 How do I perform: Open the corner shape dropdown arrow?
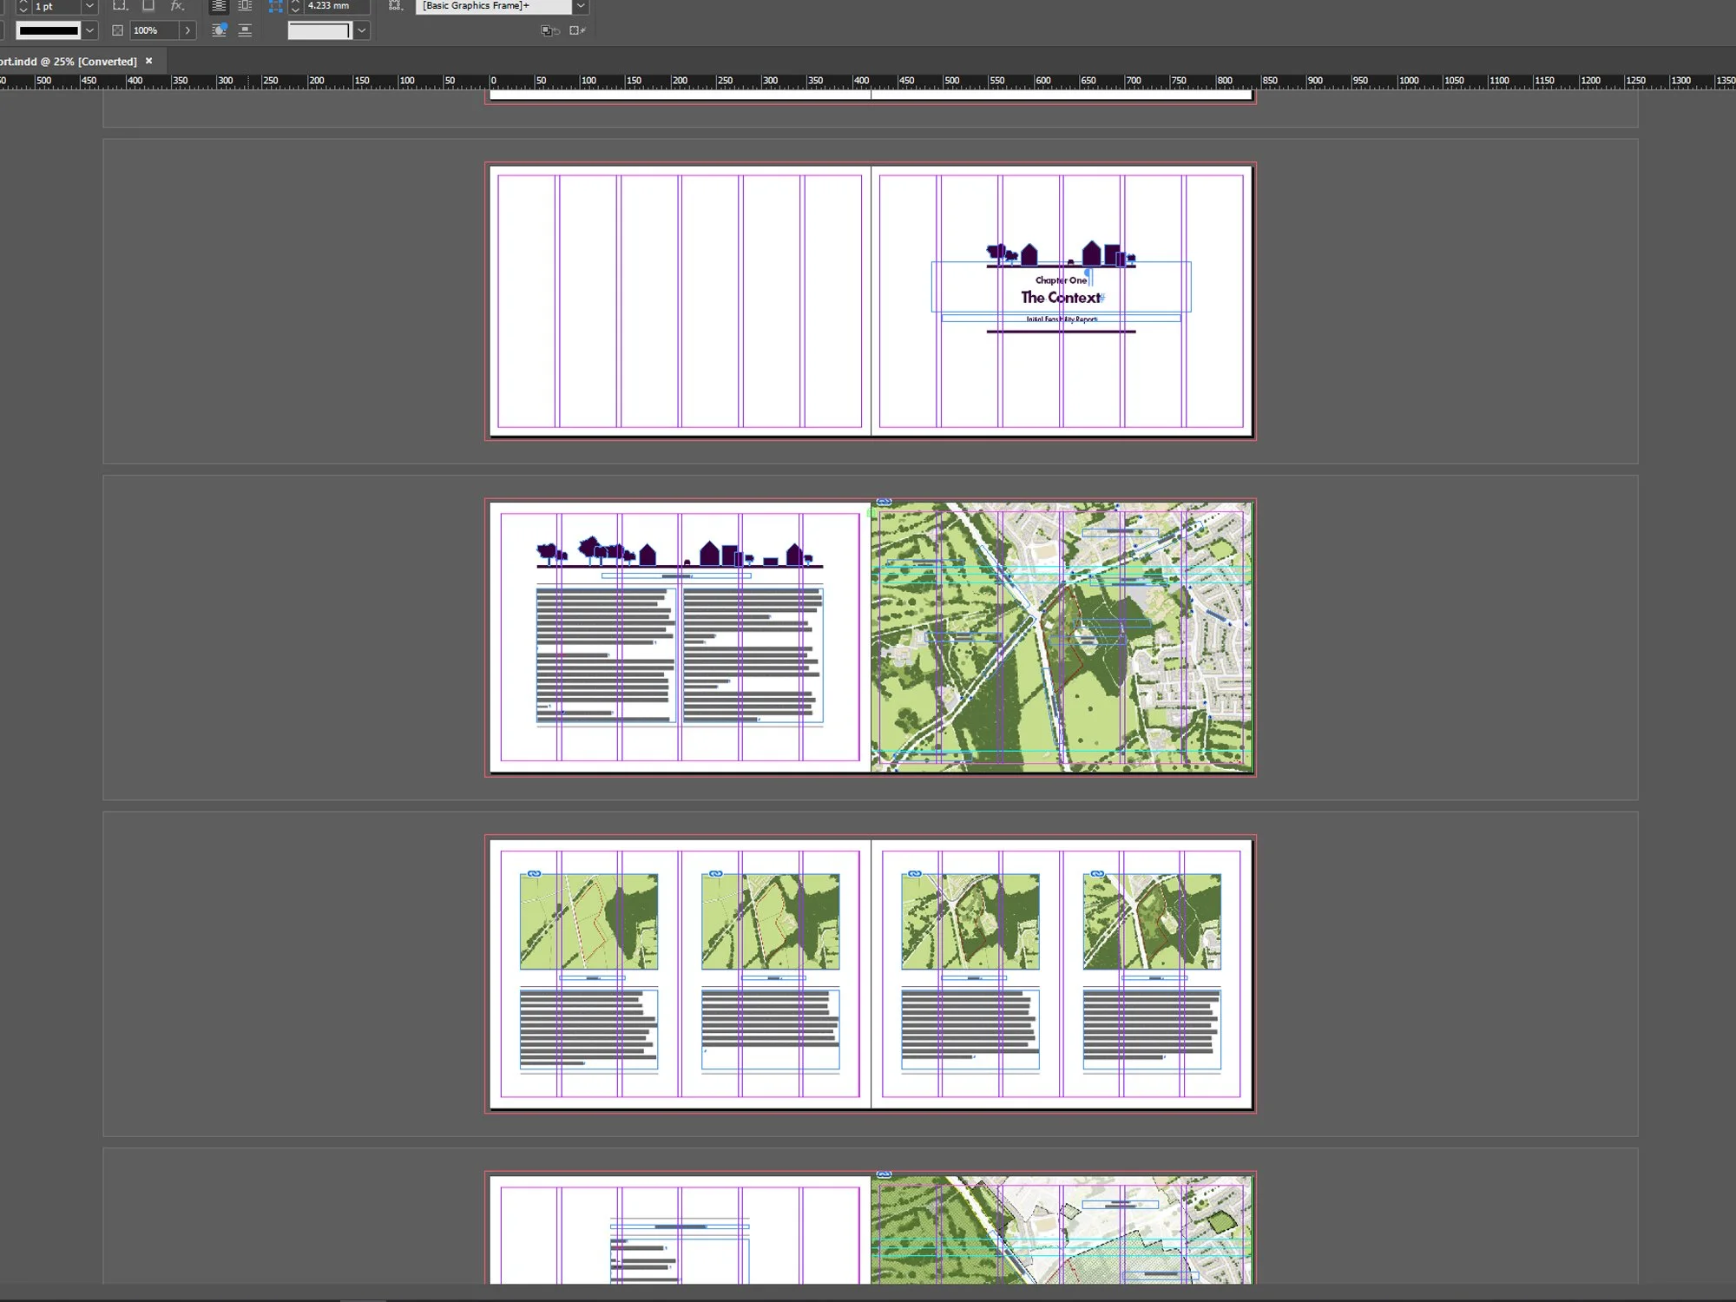pyautogui.click(x=362, y=30)
